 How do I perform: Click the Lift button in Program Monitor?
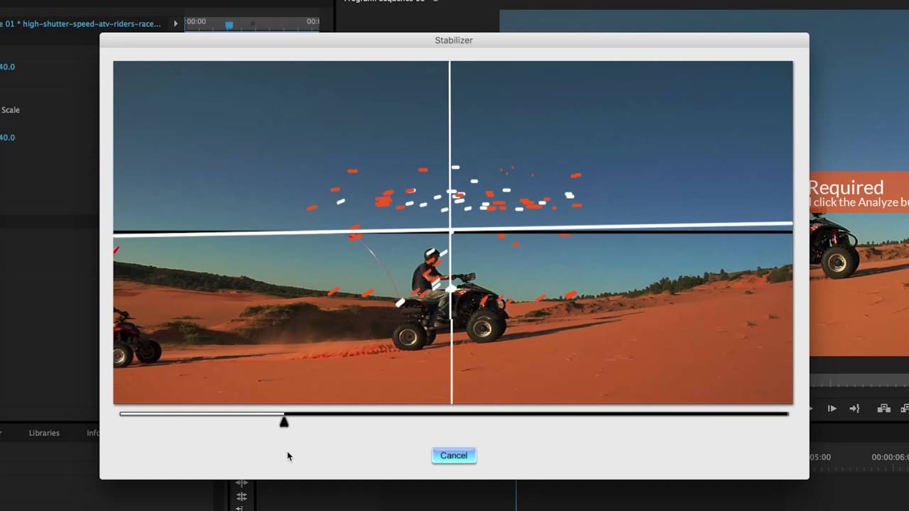883,408
